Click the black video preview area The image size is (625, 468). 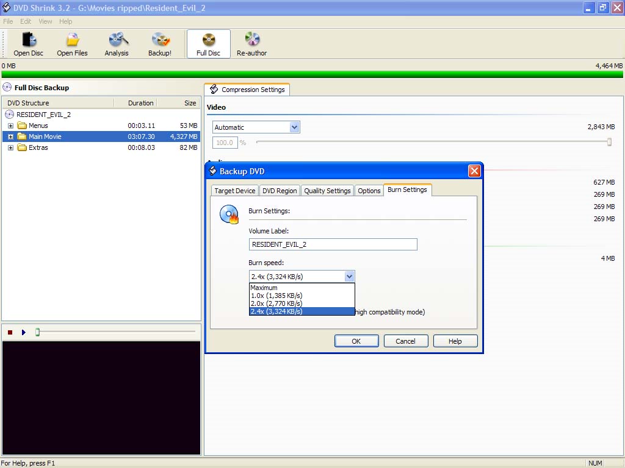pos(101,397)
